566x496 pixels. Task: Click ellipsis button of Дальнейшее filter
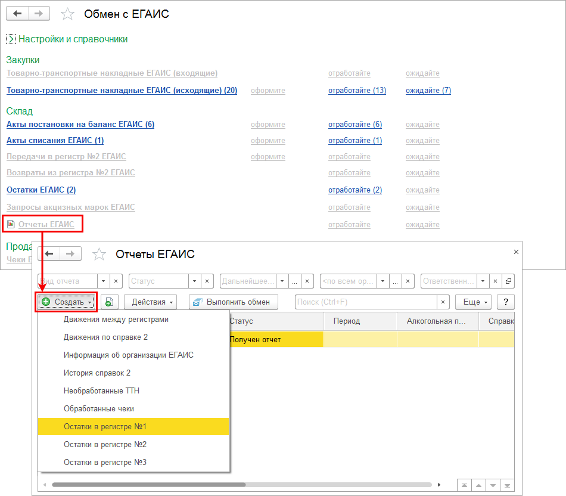coord(294,281)
